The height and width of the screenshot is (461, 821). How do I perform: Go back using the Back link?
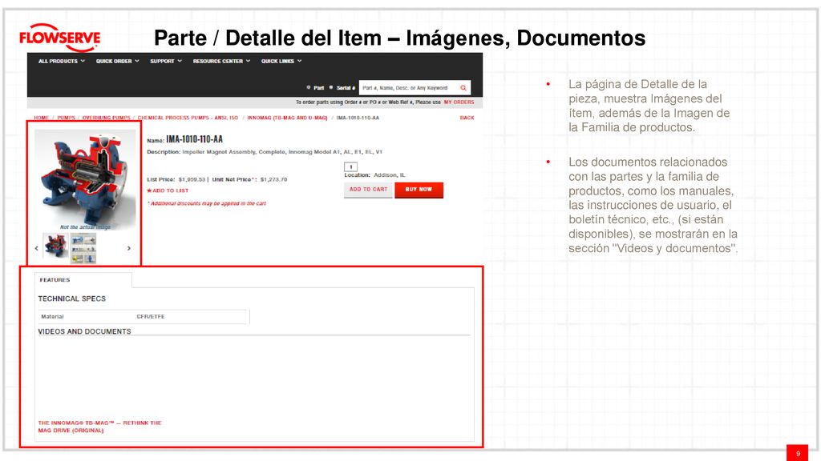pos(467,118)
